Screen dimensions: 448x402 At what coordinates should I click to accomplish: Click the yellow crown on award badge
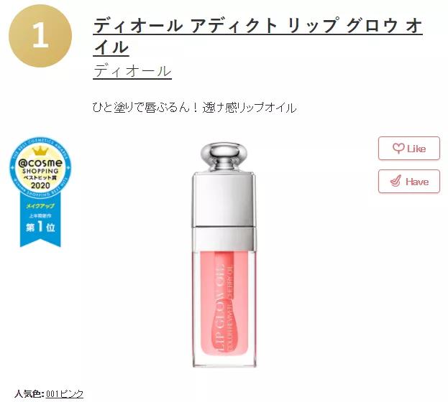(x=40, y=151)
